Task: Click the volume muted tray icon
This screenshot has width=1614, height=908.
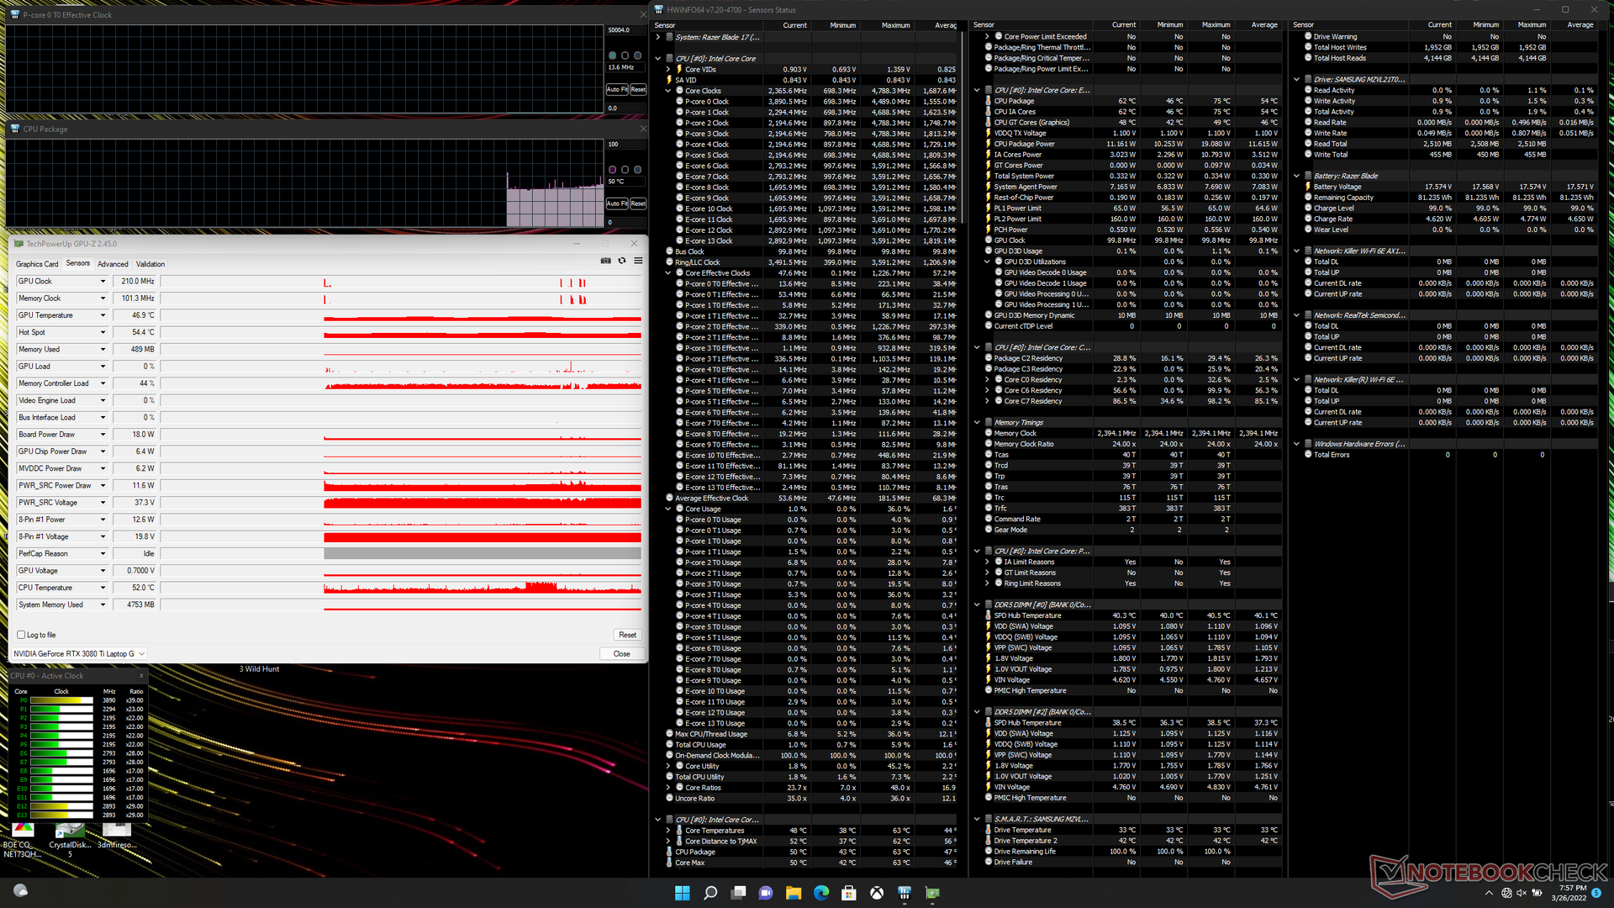Action: pyautogui.click(x=1522, y=893)
